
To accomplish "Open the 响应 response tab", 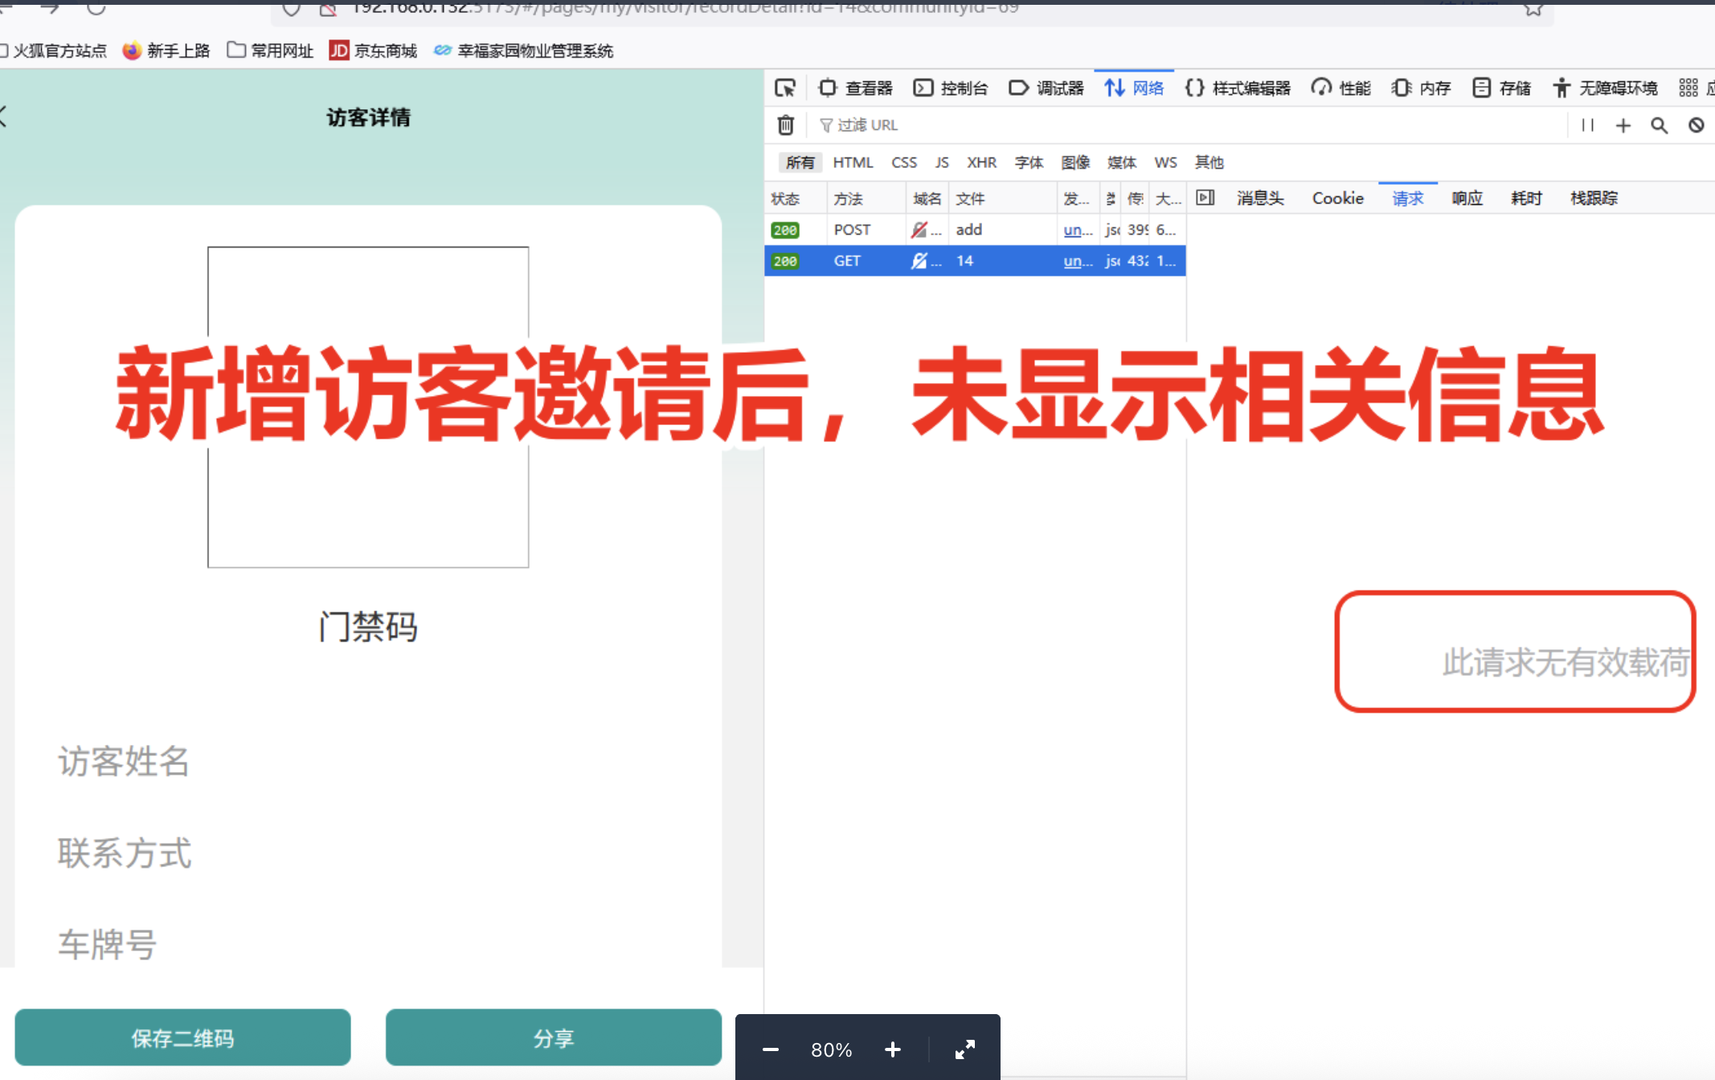I will coord(1467,198).
